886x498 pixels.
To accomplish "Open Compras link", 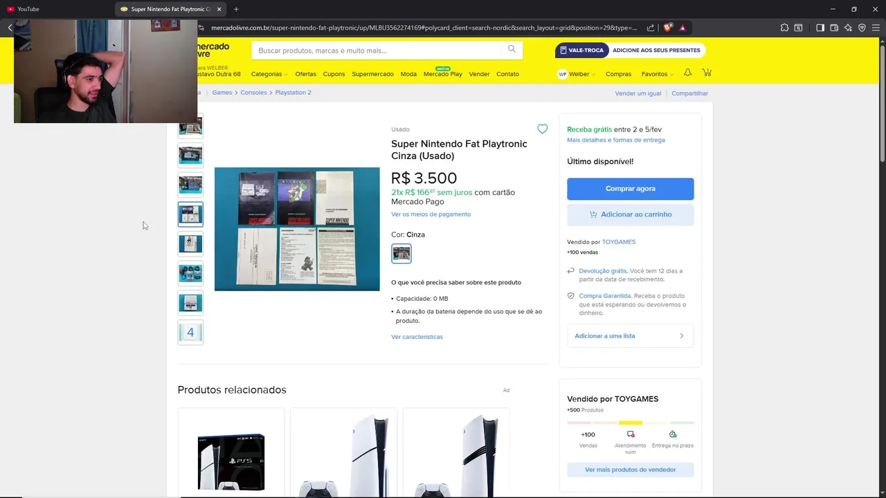I will 618,74.
